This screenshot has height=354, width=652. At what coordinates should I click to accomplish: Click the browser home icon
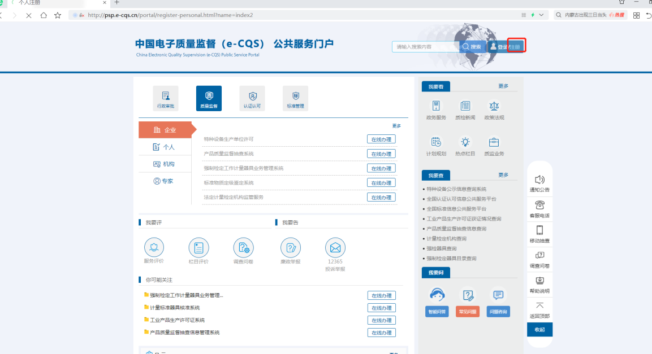tap(44, 15)
